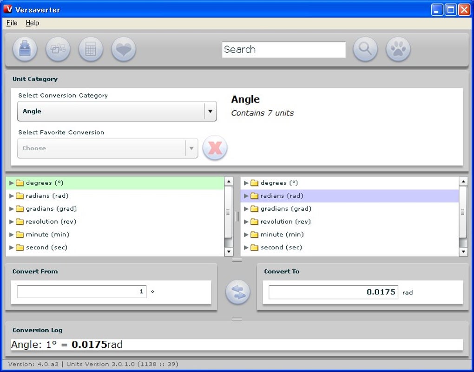This screenshot has width=474, height=372.
Task: Click the Search input field
Action: pyautogui.click(x=284, y=50)
